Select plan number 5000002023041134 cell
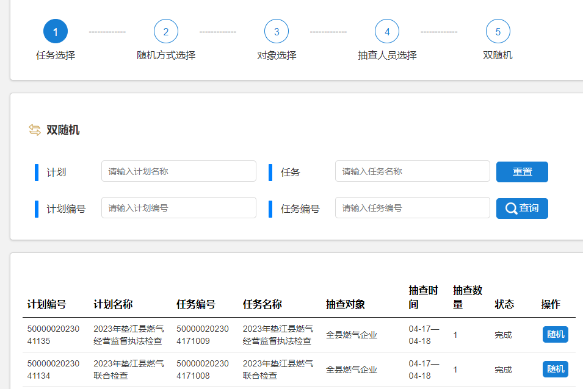 coord(53,369)
